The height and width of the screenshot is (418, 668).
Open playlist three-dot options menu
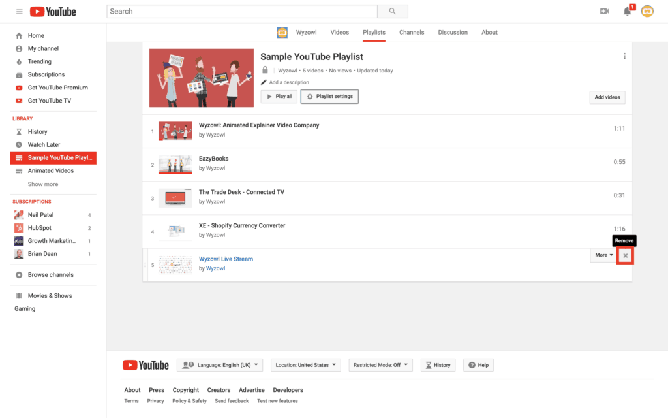624,56
